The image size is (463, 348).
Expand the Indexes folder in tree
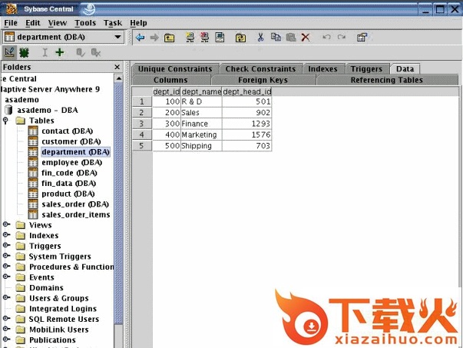point(6,235)
